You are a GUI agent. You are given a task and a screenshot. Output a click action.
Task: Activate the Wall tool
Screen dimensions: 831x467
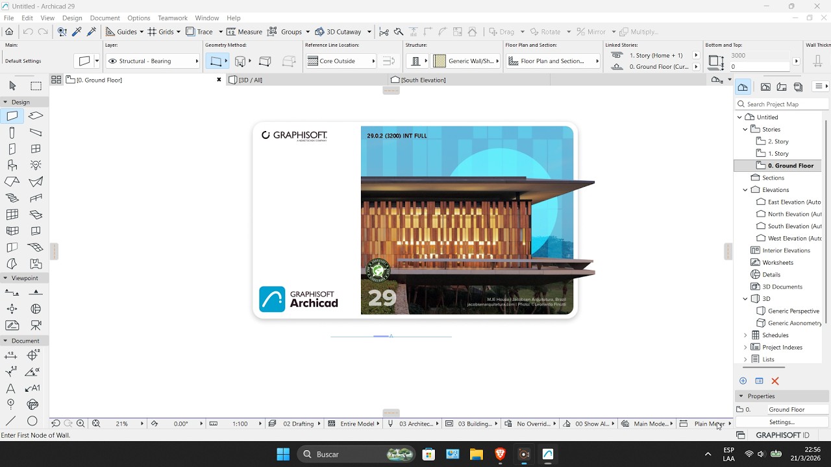pyautogui.click(x=12, y=116)
